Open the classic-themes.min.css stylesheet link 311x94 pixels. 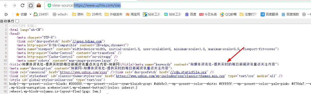[x=170, y=76]
